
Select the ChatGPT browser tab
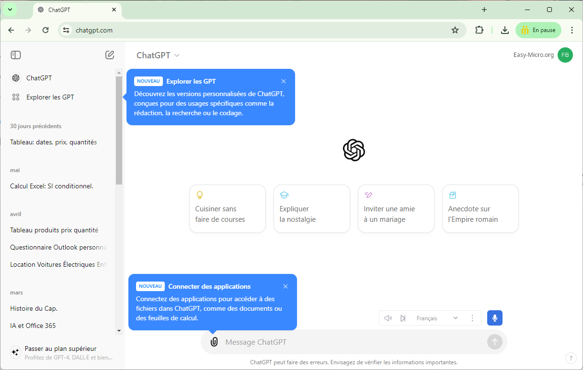[77, 10]
